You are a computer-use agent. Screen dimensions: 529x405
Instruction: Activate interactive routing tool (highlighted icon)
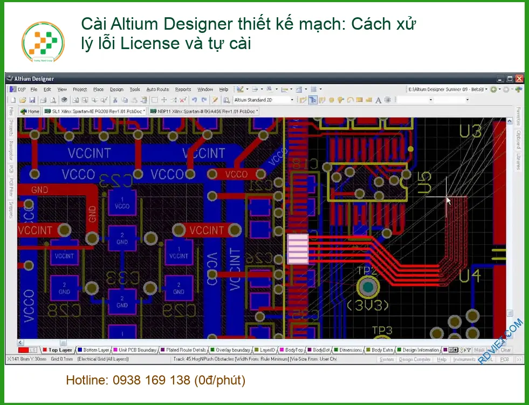[313, 100]
